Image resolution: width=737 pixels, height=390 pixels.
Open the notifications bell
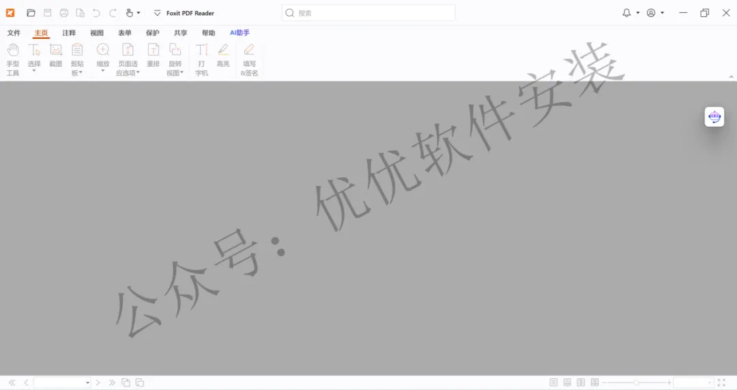coord(626,13)
